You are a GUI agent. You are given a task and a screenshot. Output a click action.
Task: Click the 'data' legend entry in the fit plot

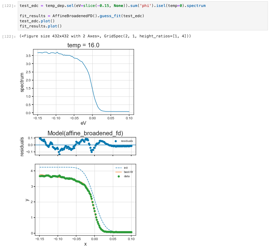tap(123, 176)
